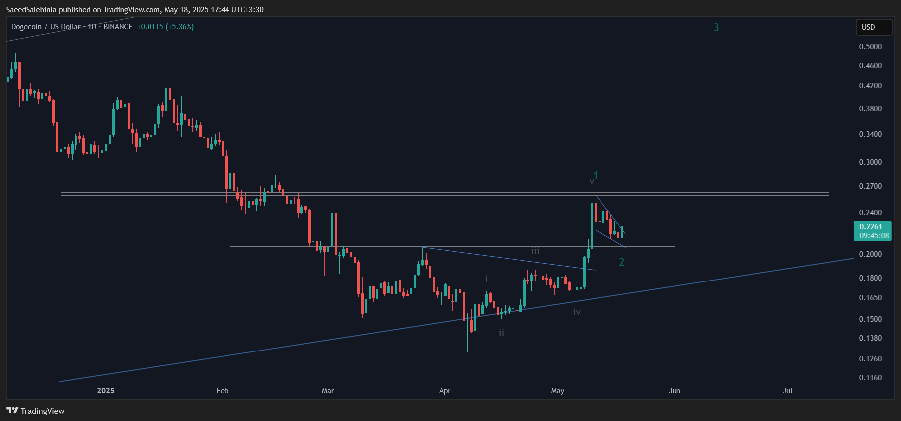Click the Dogecoin / US Dollar symbol title
The image size is (901, 421).
tap(46, 27)
